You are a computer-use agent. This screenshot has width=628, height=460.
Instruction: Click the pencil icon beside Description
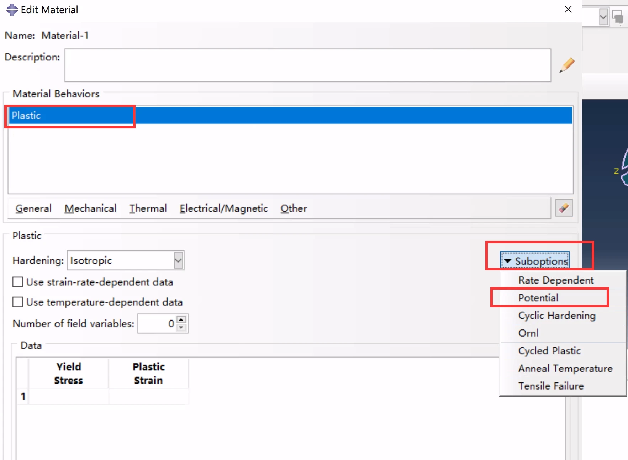pos(566,65)
